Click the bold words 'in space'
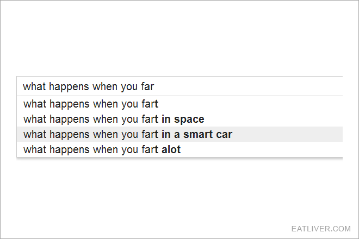 click(183, 119)
